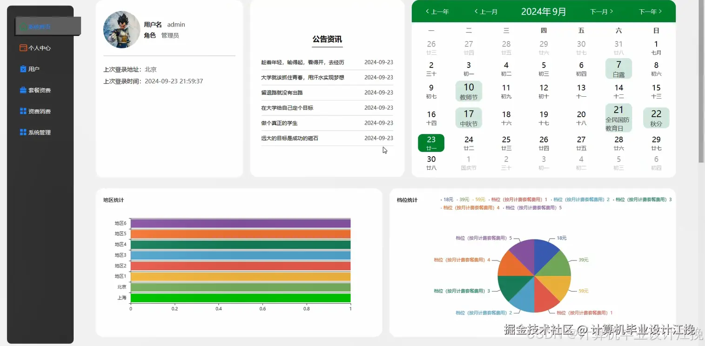Click the 资费消费 grid icon

point(22,111)
